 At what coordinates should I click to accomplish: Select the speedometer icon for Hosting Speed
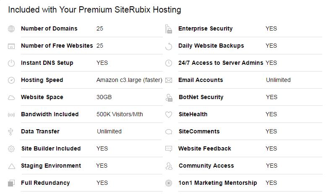[11, 80]
